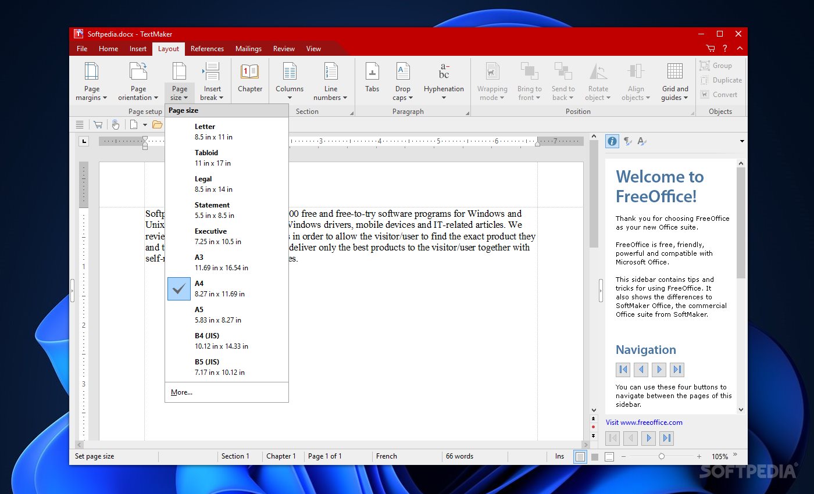Click the Page size ribbon button
This screenshot has width=814, height=494.
coord(180,81)
